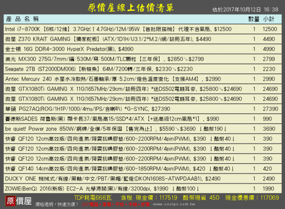The width and height of the screenshot is (285, 209).
Task: Click the 小計 column header
Action: 269,19
